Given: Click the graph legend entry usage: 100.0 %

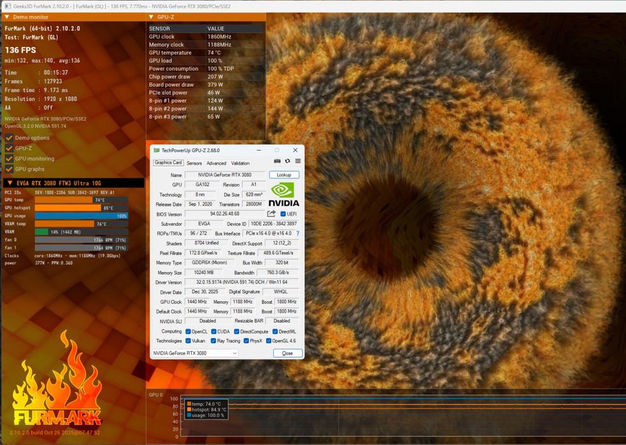Looking at the screenshot, I should [206, 415].
